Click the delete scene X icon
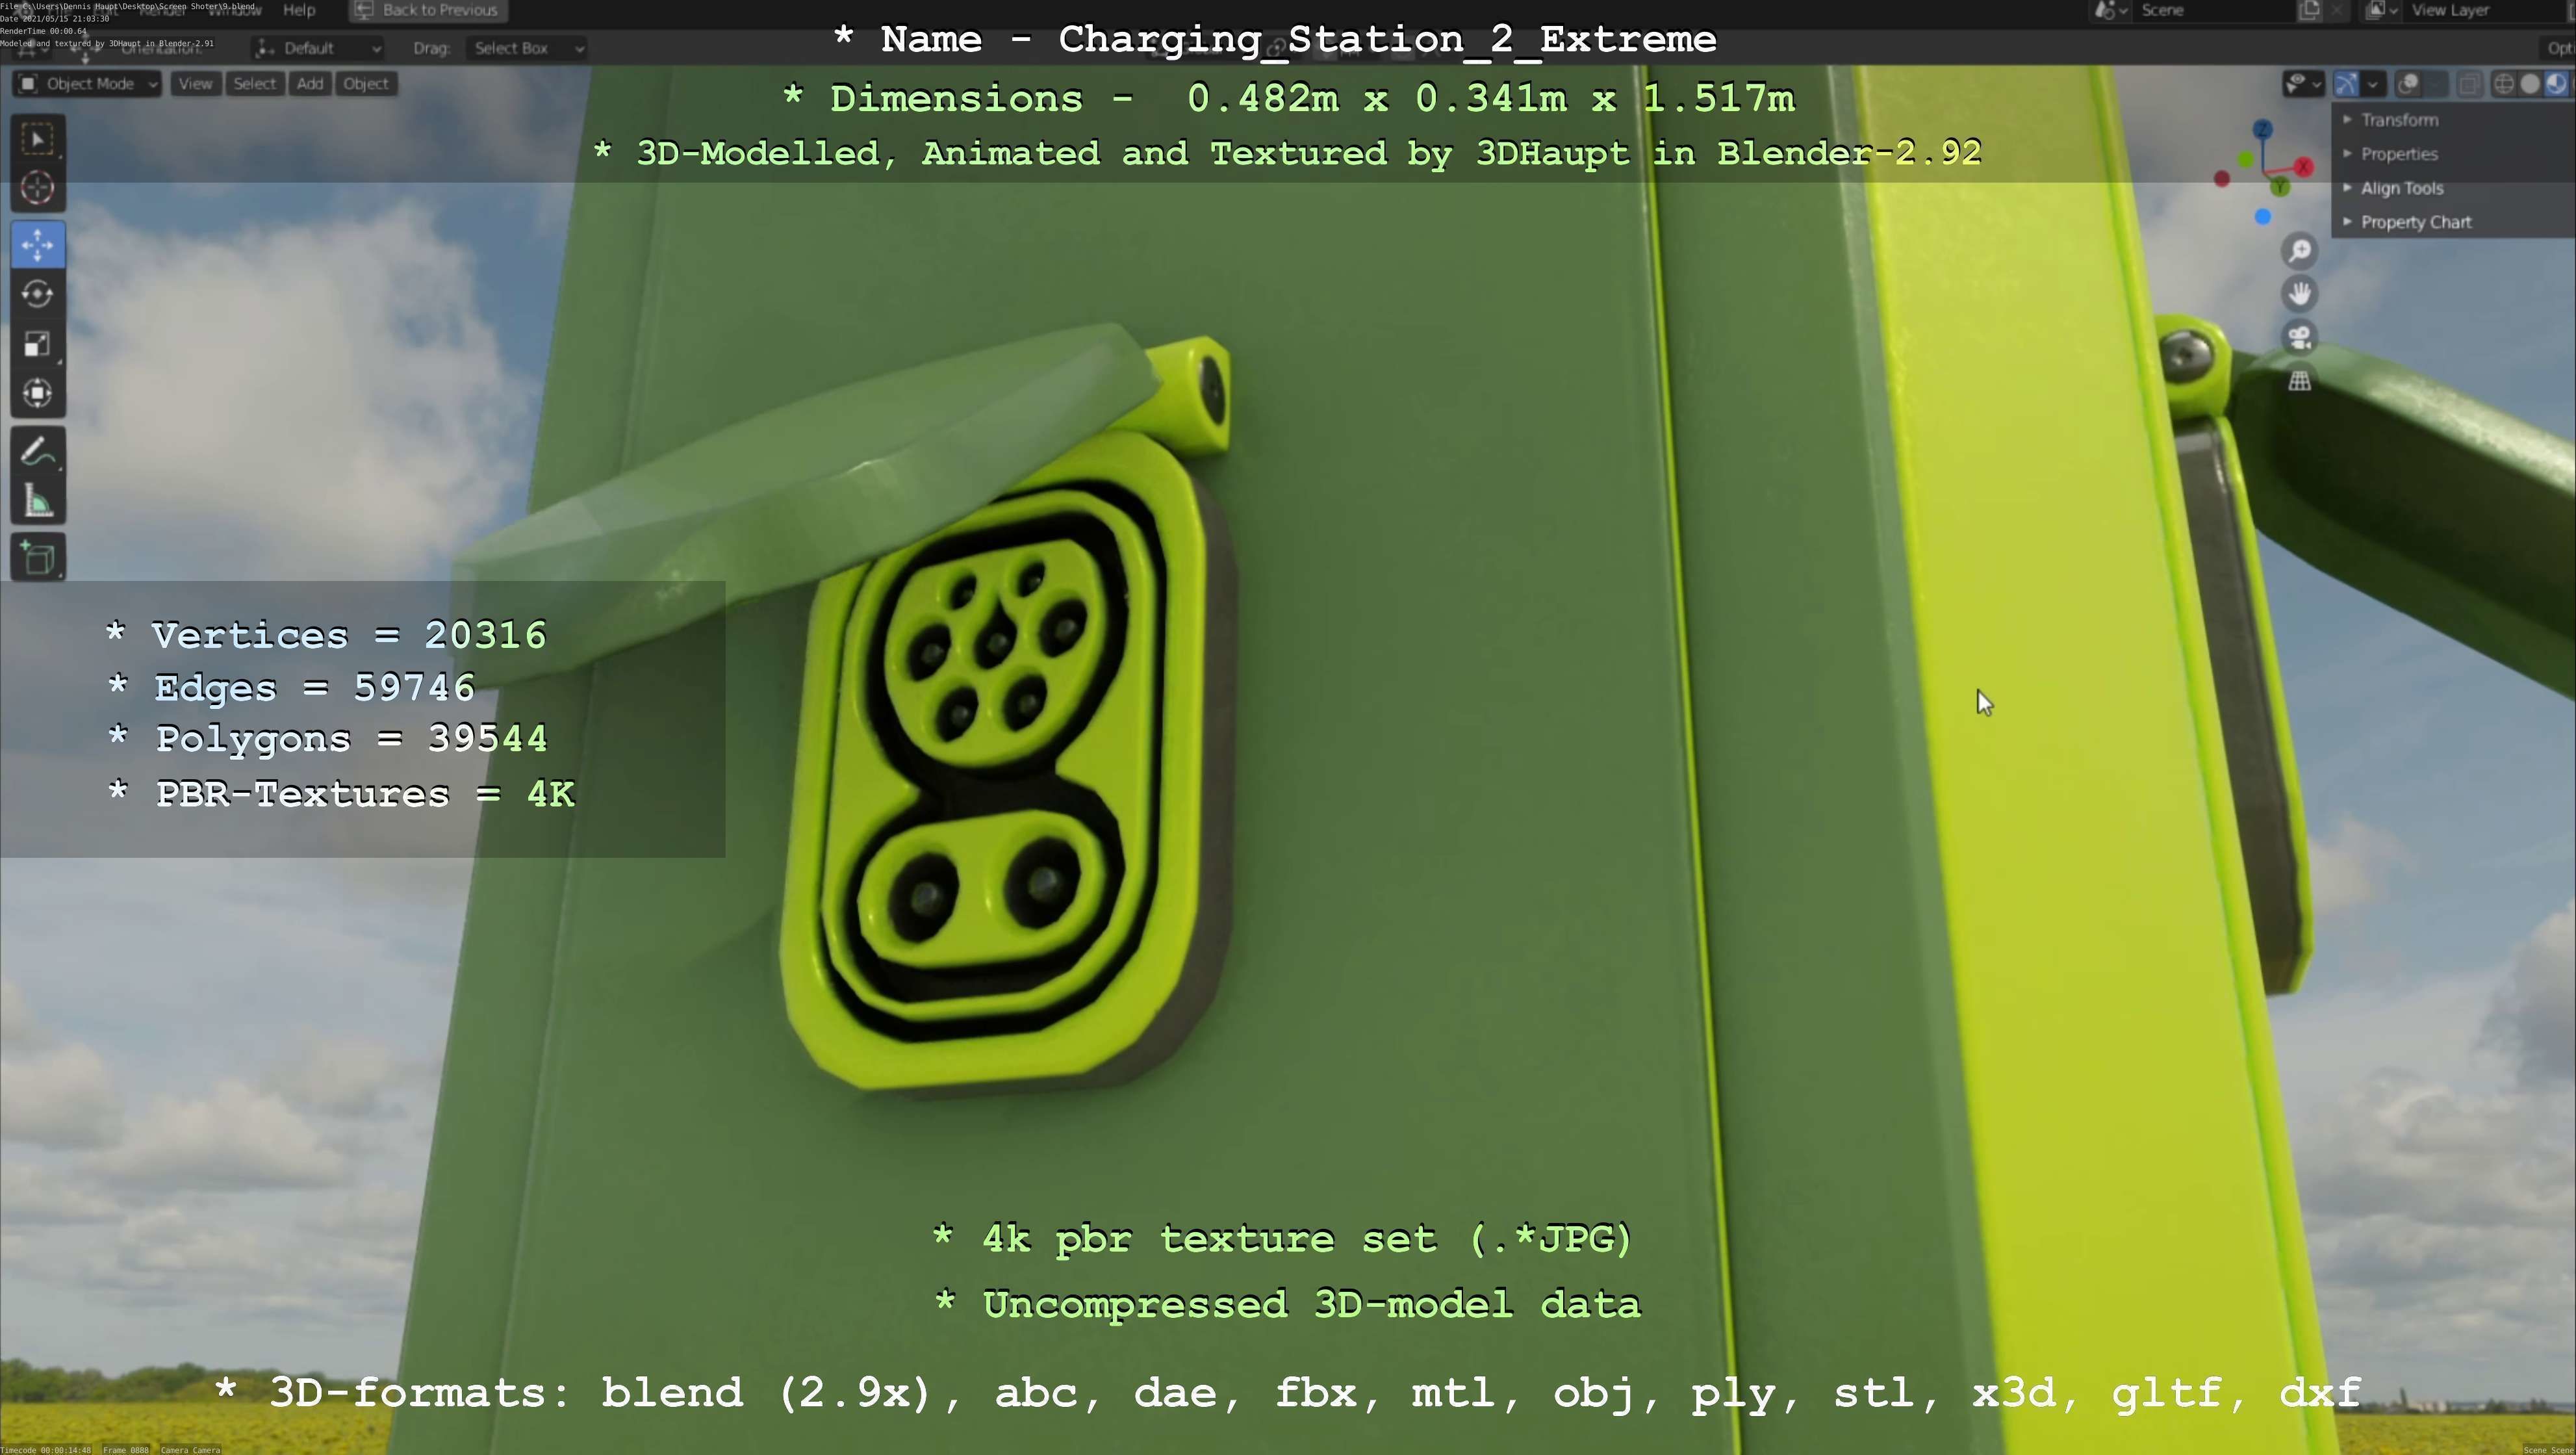 (2336, 10)
